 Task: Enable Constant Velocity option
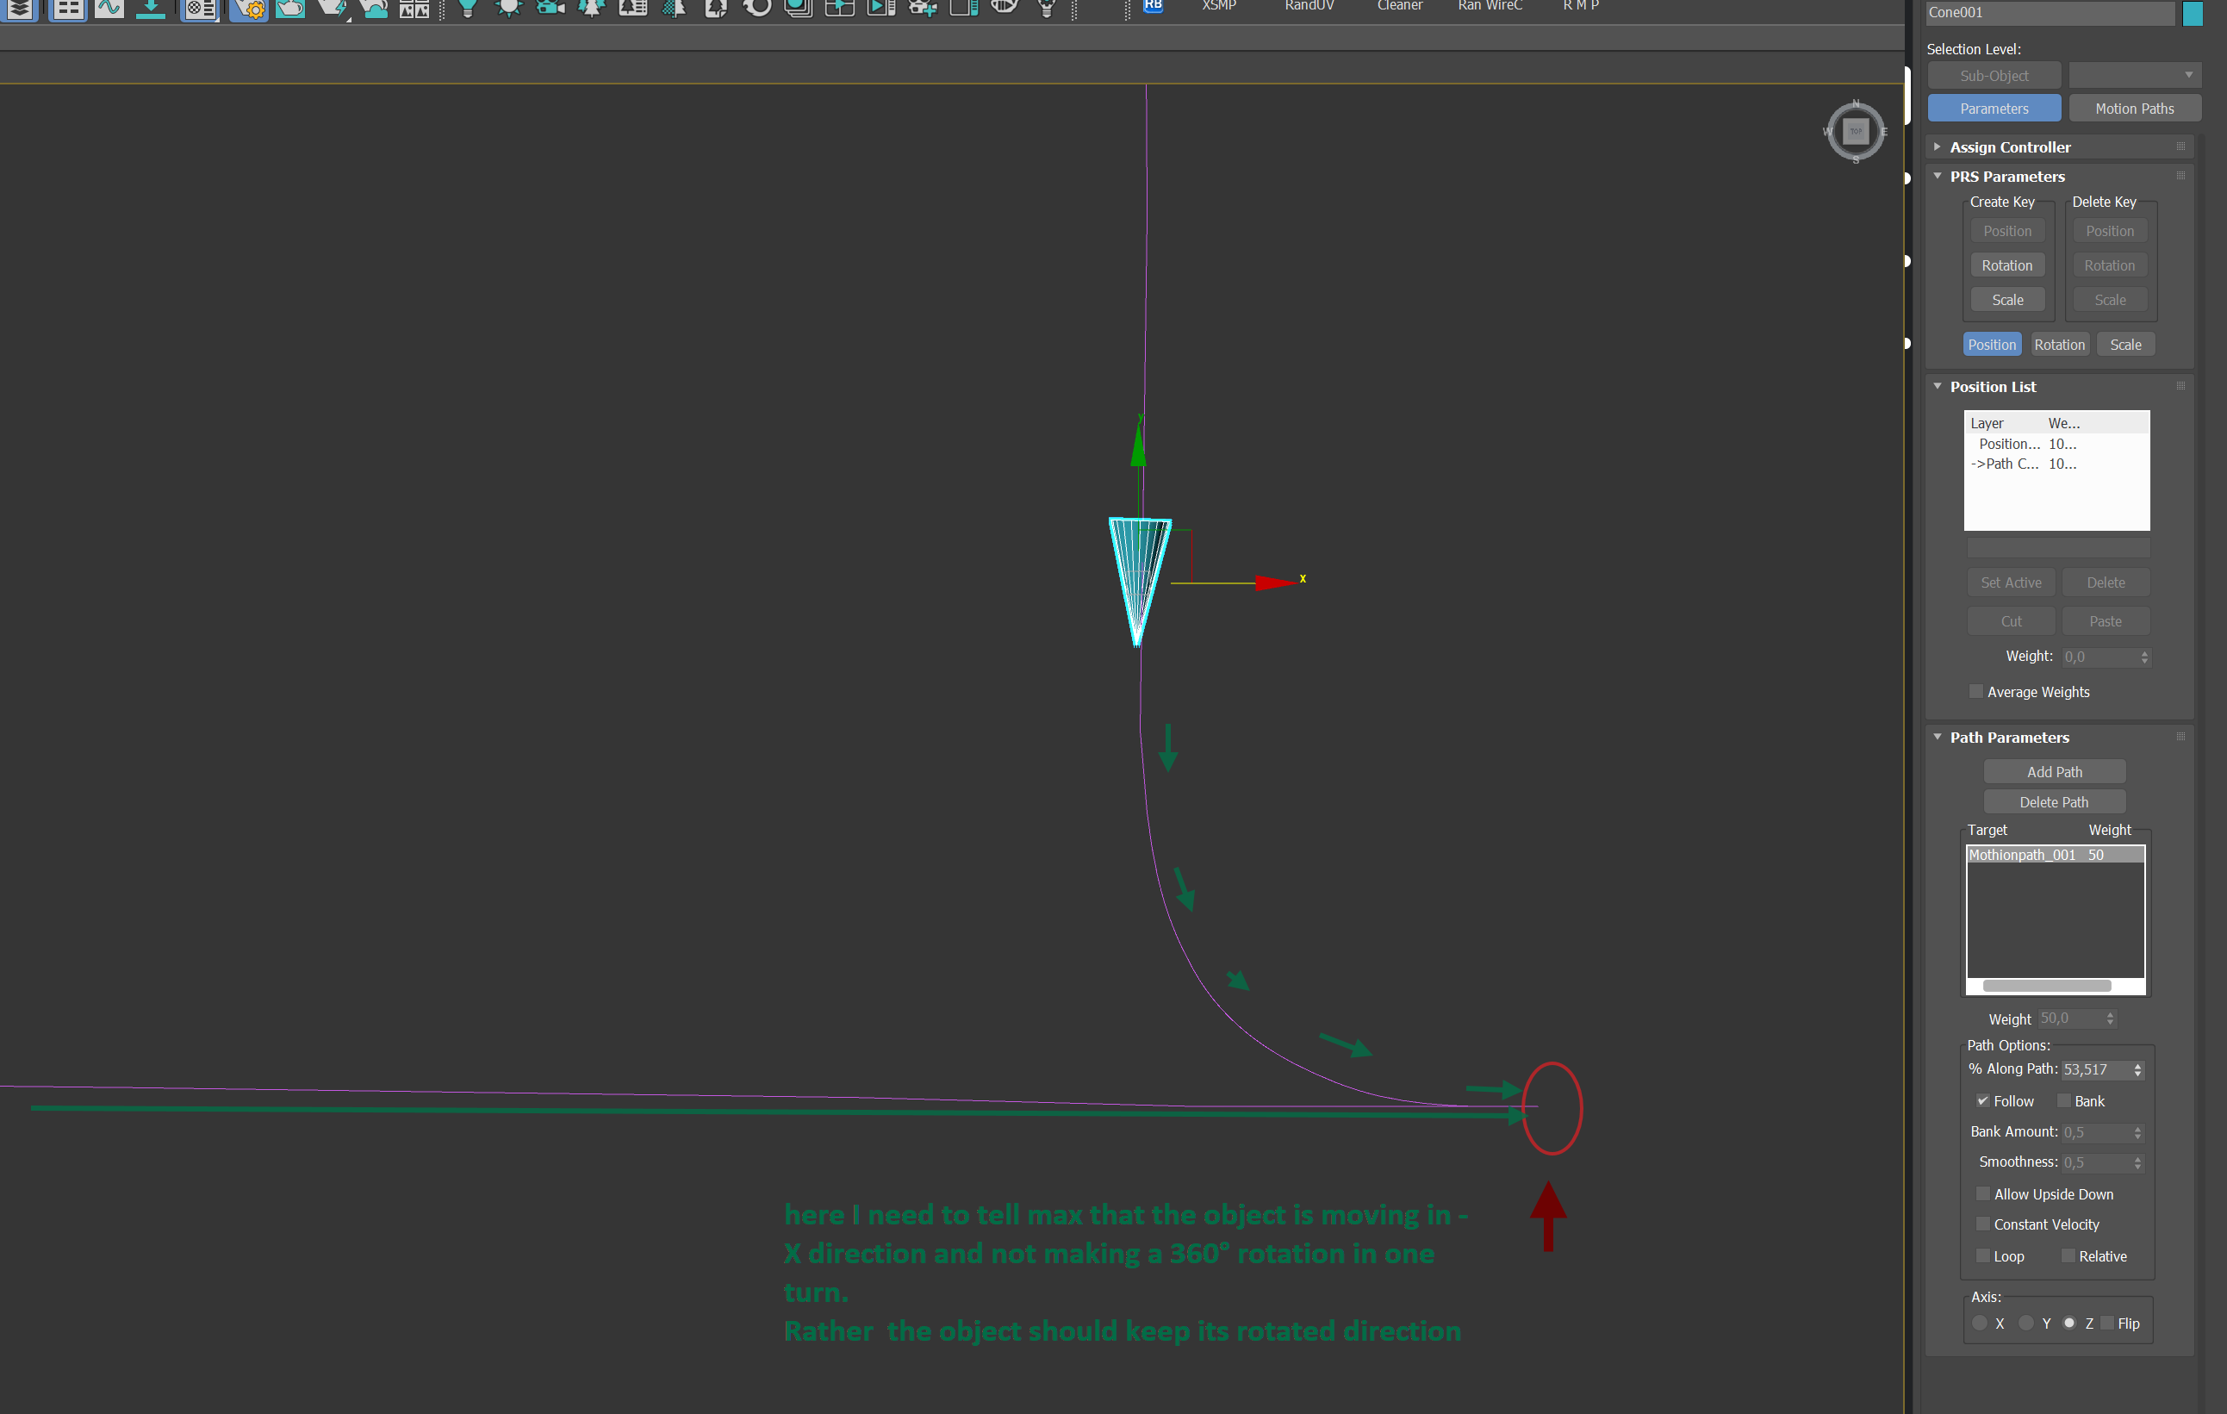click(x=1981, y=1224)
